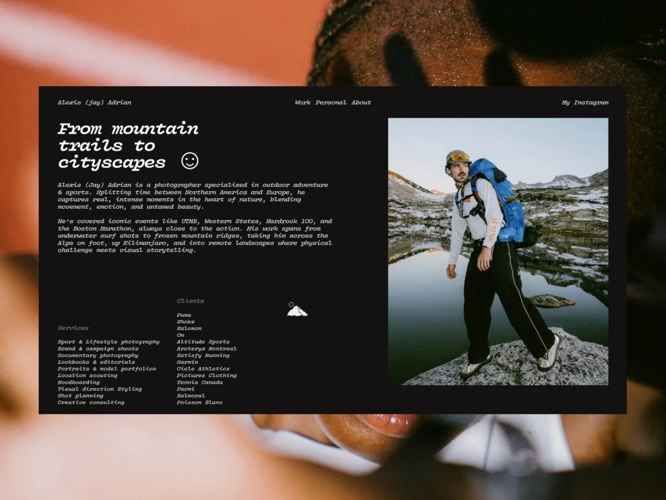
Task: Select 'Visual direction Styling' service
Action: pos(100,389)
